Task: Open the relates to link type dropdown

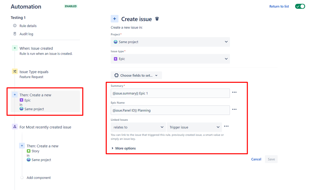Action: pyautogui.click(x=138, y=127)
